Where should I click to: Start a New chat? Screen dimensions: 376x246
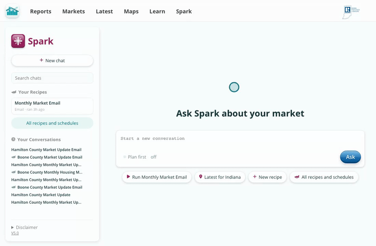(52, 61)
